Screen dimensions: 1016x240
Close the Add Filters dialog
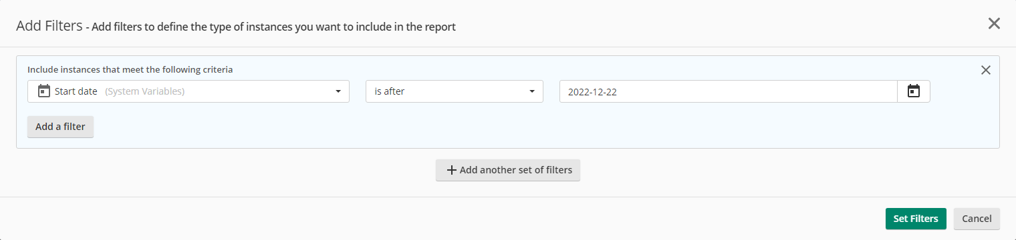(994, 24)
